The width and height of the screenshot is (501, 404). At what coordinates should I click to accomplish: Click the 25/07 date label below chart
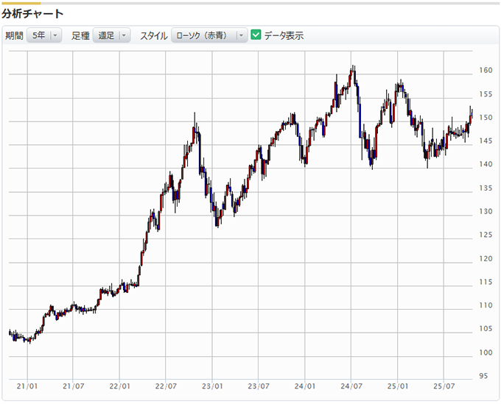point(444,386)
